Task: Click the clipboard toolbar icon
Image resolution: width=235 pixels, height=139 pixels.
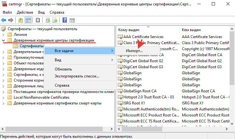Action: pos(38,20)
